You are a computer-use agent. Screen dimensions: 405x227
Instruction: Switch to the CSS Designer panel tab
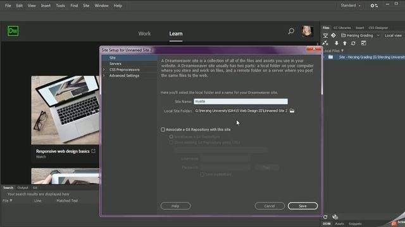point(378,28)
